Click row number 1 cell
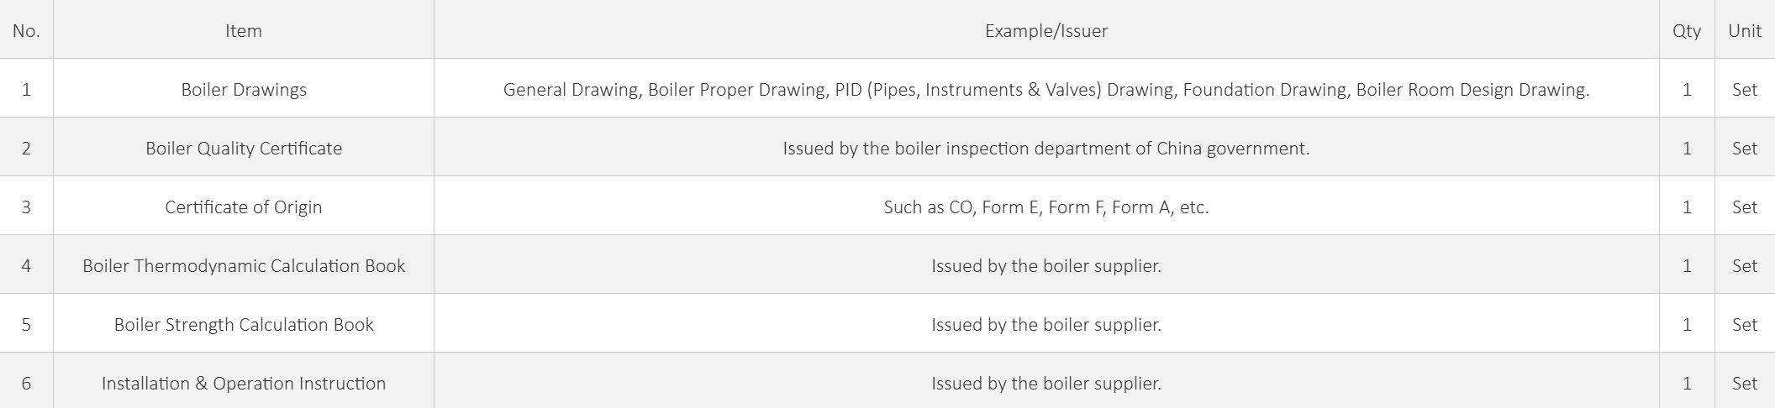This screenshot has height=408, width=1775. coord(26,90)
